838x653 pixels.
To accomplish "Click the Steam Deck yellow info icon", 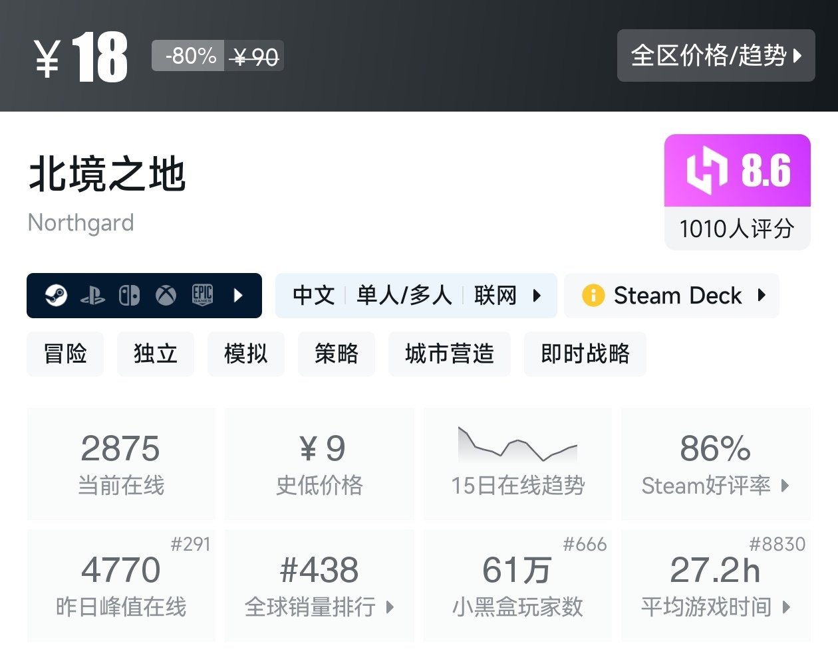I will point(593,296).
